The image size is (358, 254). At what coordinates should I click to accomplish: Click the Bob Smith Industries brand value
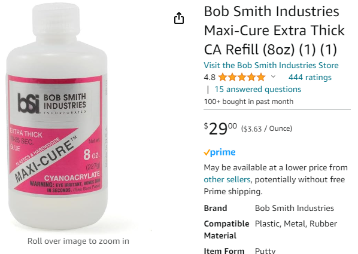[x=295, y=209]
